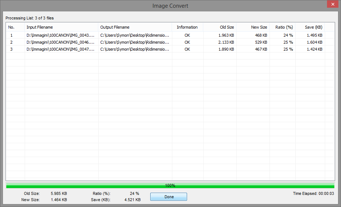The width and height of the screenshot is (341, 207).
Task: Click old size value 2.133 KB
Action: 226,42
